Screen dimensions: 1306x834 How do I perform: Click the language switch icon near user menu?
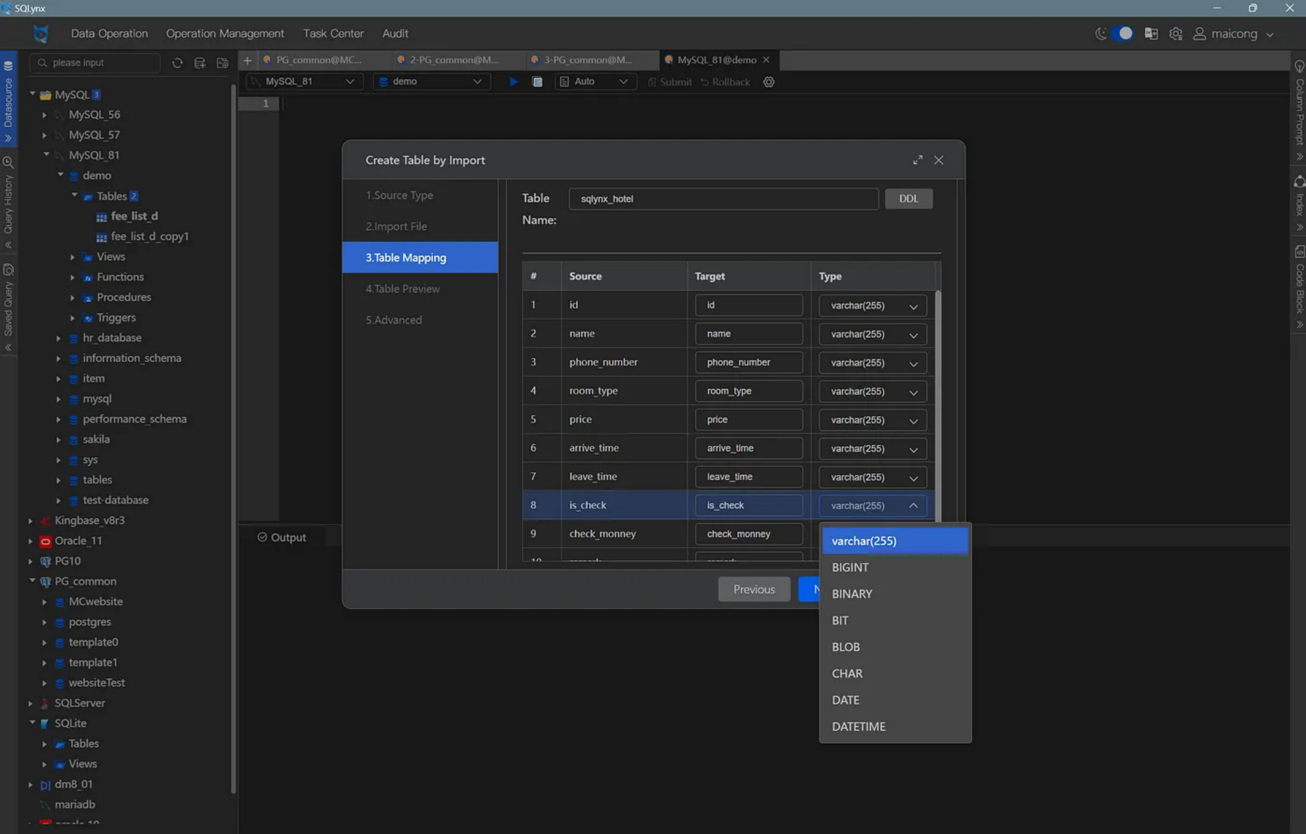pos(1151,34)
